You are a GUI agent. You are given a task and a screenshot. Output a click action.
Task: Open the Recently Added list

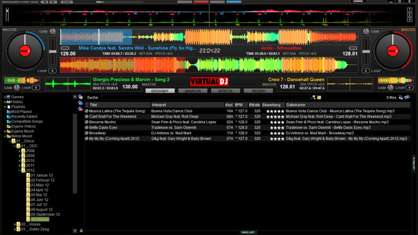(x=24, y=116)
